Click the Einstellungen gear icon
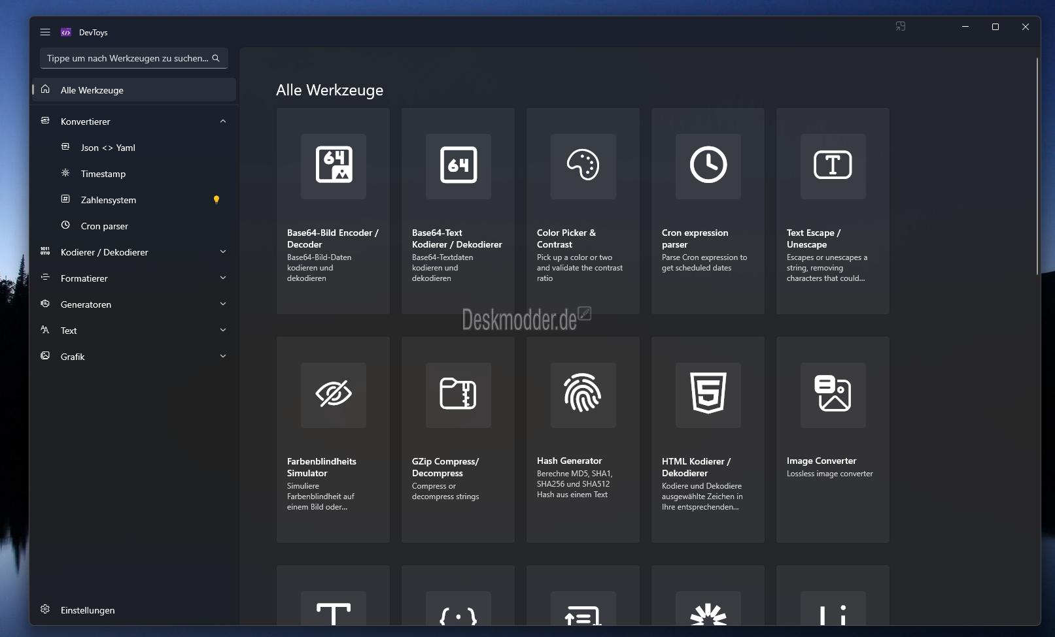The width and height of the screenshot is (1055, 637). tap(45, 610)
